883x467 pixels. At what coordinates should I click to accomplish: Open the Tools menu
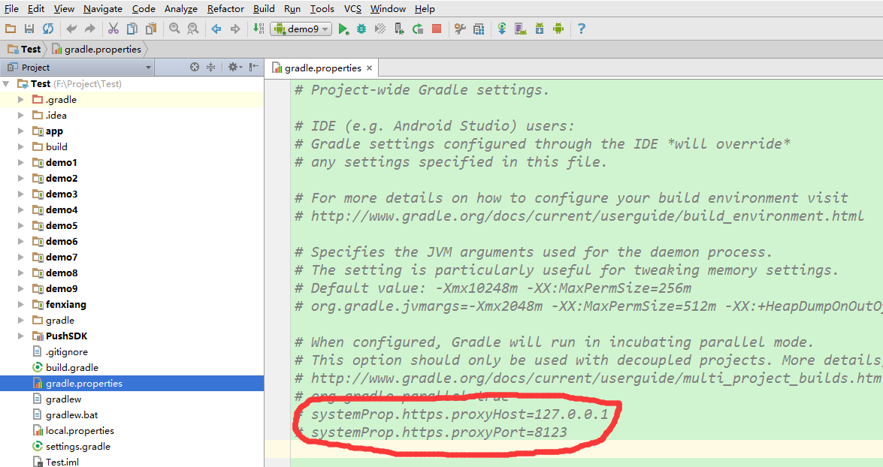322,9
